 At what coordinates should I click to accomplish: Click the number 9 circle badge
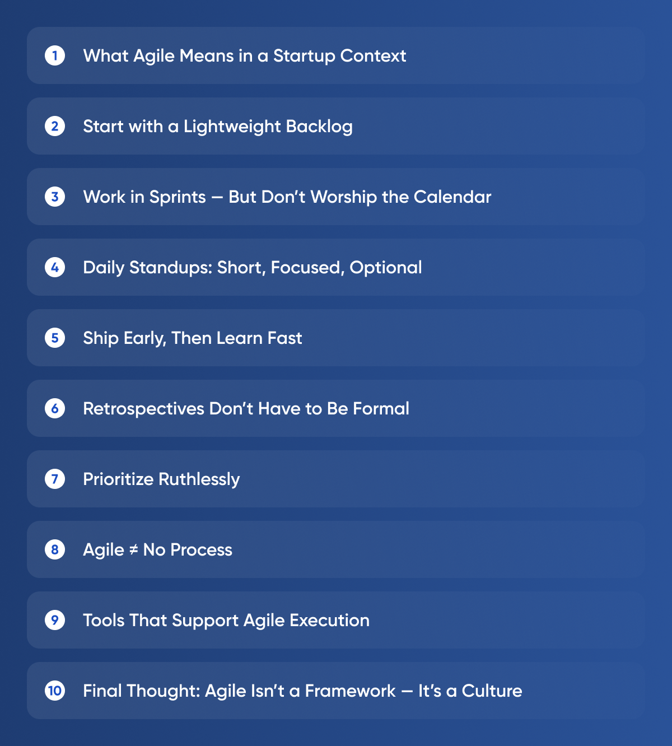click(x=55, y=620)
